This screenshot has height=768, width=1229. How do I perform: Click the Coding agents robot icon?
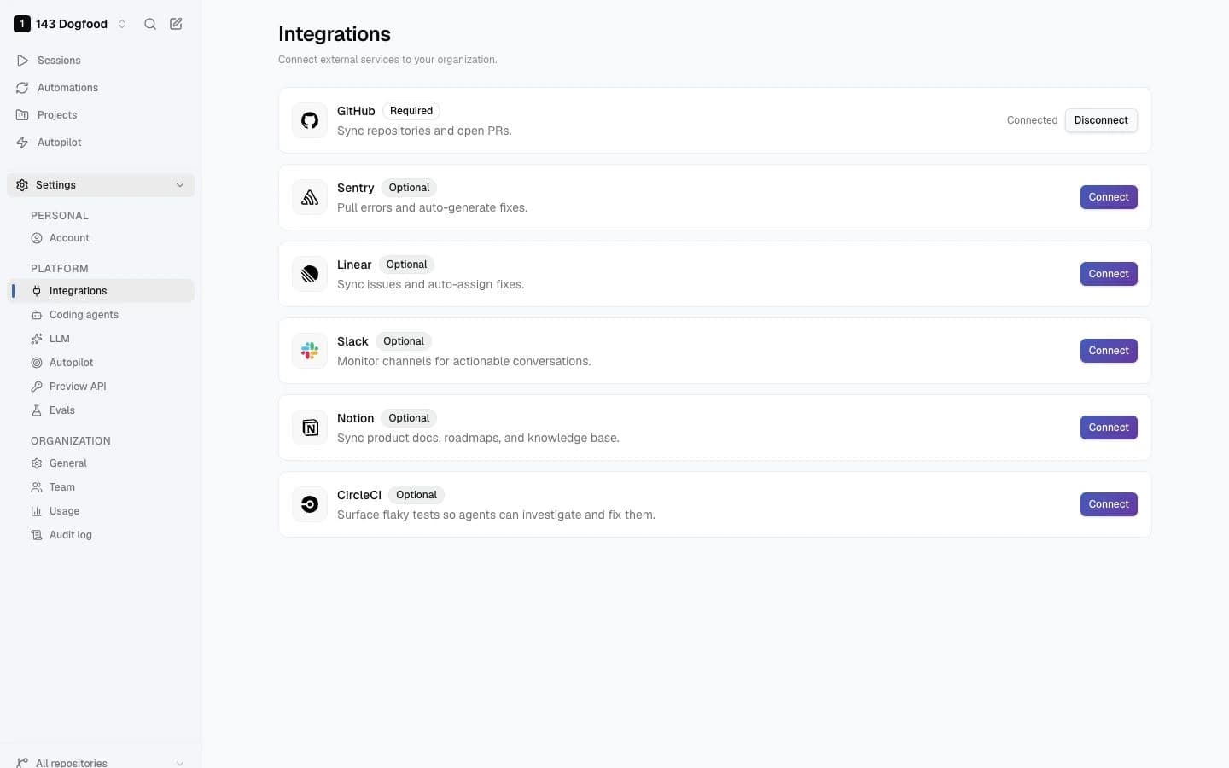coord(37,315)
